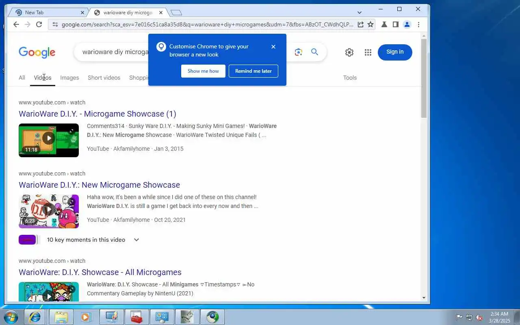
Task: Launch Internet Explorer from taskbar
Action: coord(35,317)
